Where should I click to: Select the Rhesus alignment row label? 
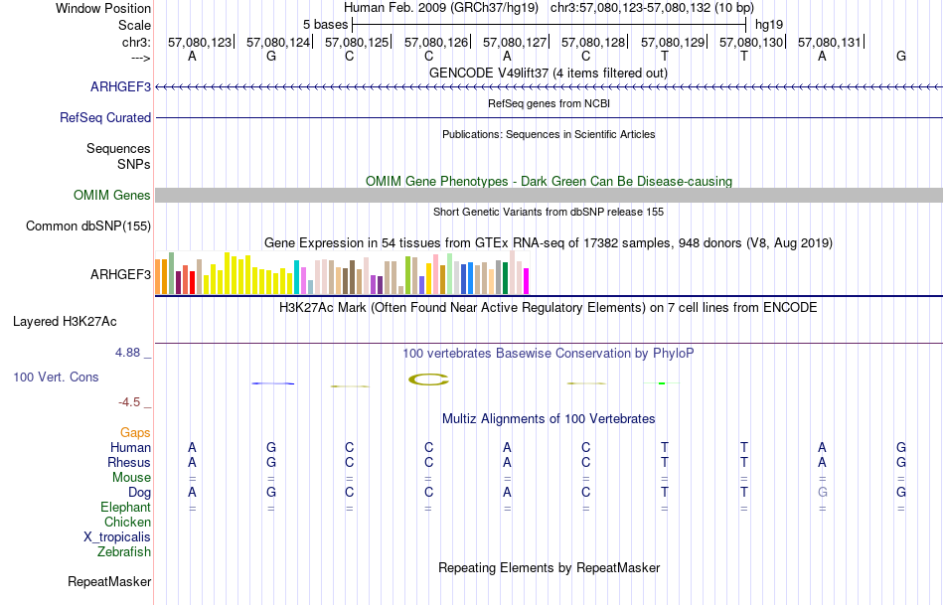129,462
